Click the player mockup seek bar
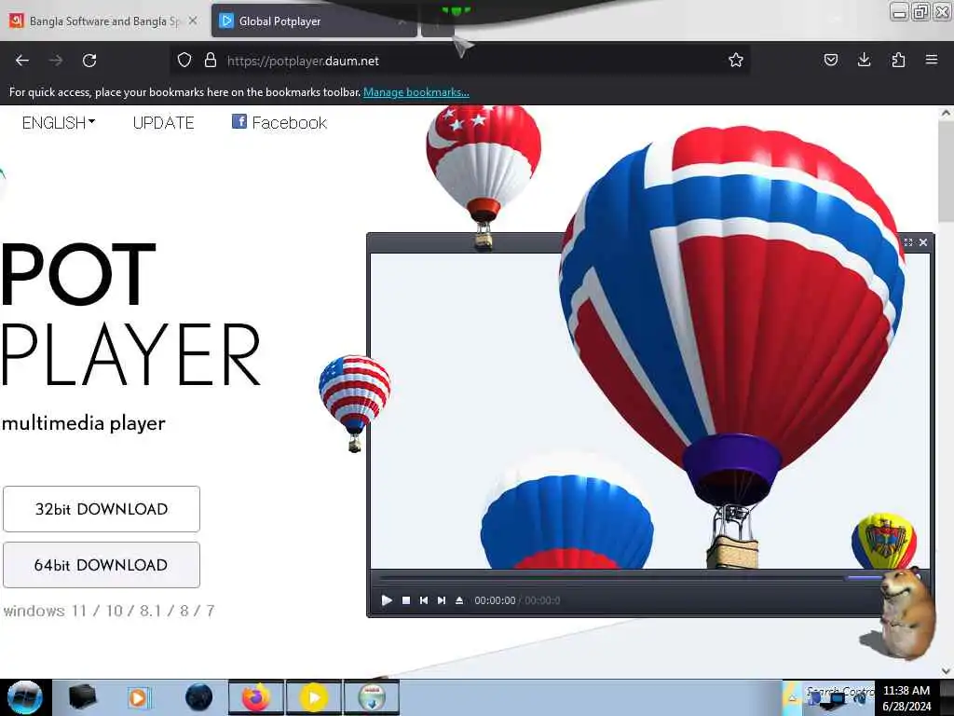This screenshot has width=954, height=716. point(633,577)
